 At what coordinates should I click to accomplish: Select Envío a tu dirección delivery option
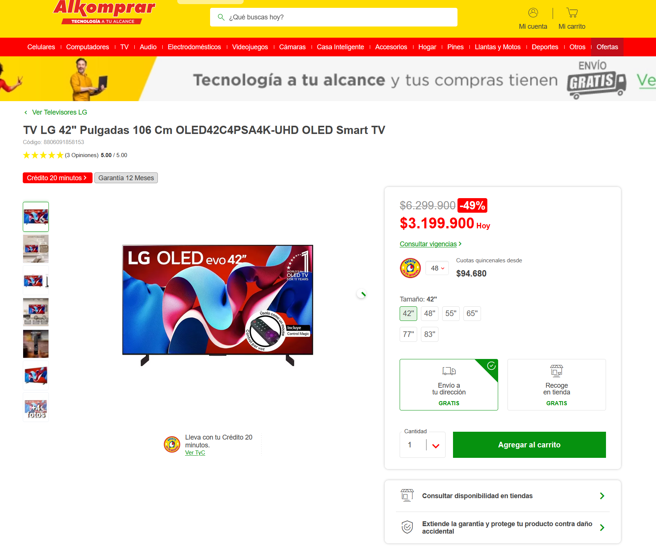[x=449, y=385]
